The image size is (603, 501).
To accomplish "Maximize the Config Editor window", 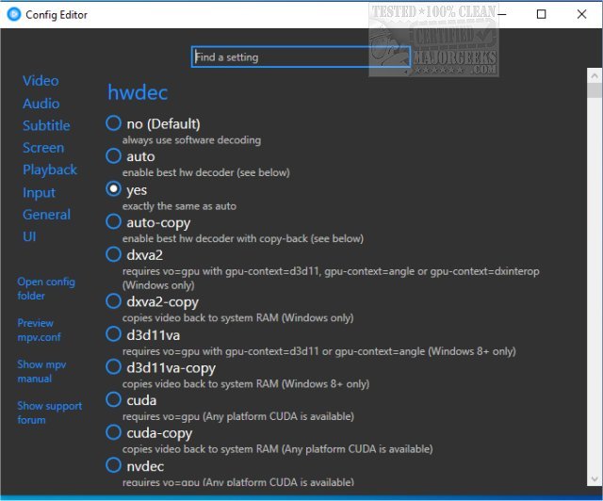I will click(541, 15).
